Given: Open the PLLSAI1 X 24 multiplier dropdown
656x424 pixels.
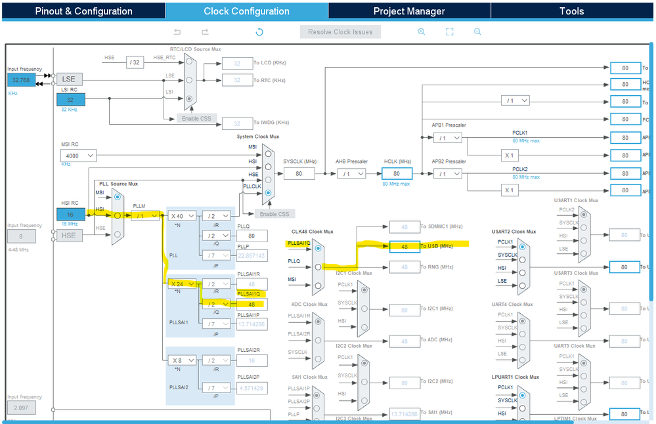Looking at the screenshot, I should click(x=182, y=284).
